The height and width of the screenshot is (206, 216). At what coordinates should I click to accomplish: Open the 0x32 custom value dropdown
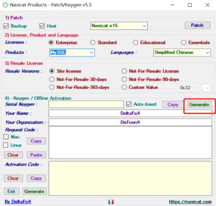[x=195, y=88]
